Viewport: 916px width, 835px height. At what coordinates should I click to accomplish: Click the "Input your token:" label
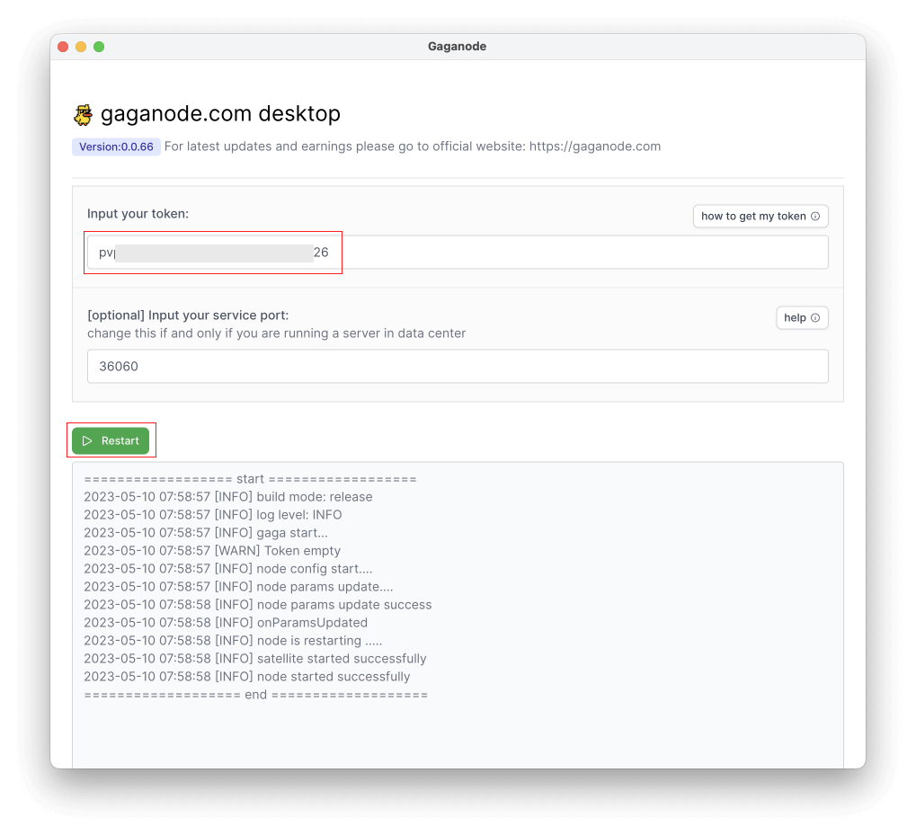[x=138, y=214]
